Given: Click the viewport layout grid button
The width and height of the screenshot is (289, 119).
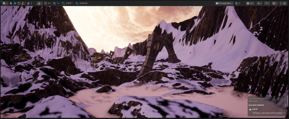Looking at the screenshot, I should (284, 3).
